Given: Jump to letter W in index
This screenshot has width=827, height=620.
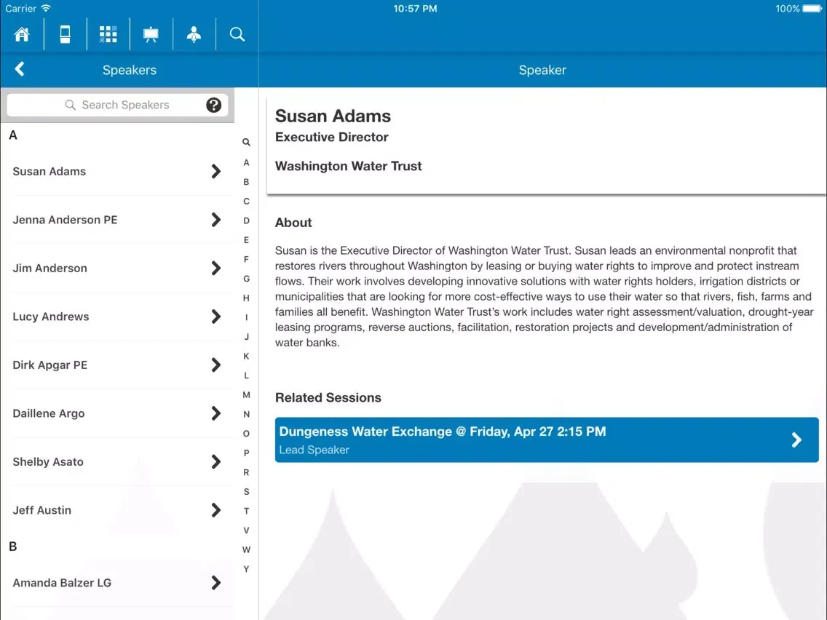Looking at the screenshot, I should point(246,550).
